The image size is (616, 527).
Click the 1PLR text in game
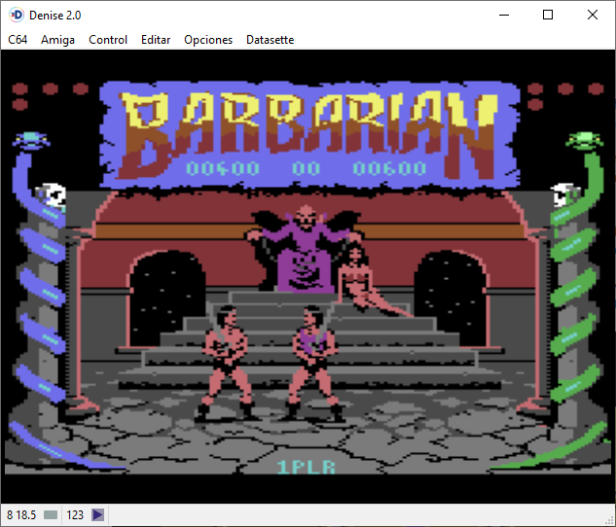(306, 467)
